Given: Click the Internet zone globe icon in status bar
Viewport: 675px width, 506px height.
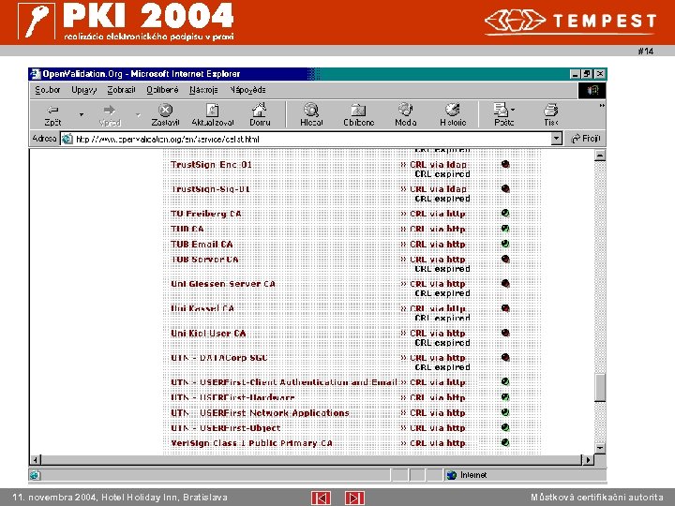Looking at the screenshot, I should (451, 475).
